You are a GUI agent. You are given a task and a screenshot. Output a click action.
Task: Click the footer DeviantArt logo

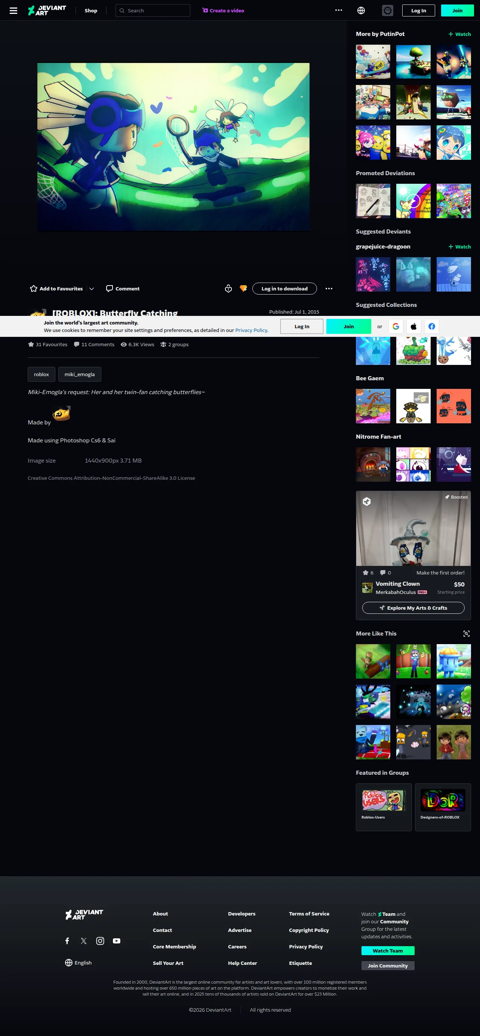pyautogui.click(x=84, y=914)
